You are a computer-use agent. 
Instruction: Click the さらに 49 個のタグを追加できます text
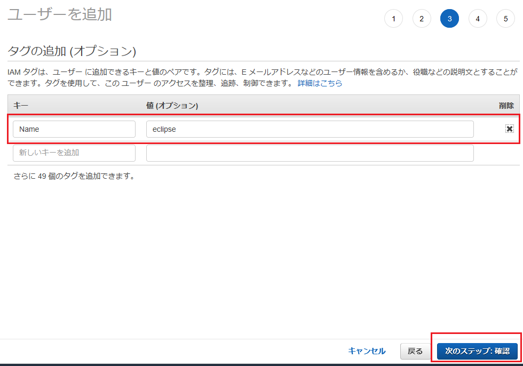pos(74,176)
